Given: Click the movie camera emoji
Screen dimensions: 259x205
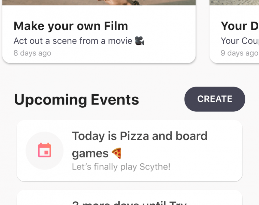Looking at the screenshot, I should (139, 41).
